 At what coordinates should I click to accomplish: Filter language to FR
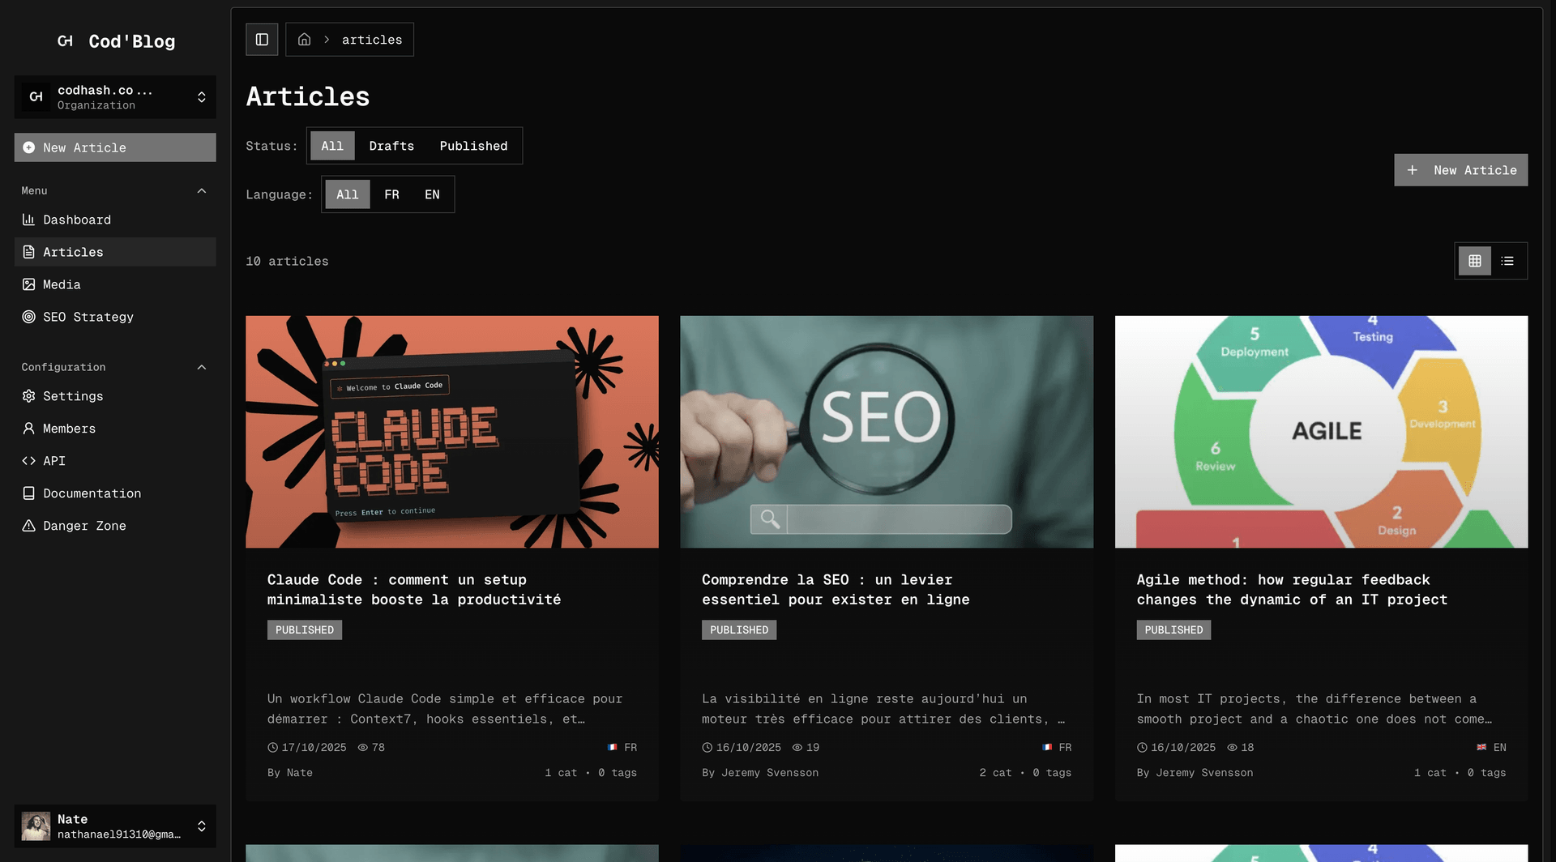point(391,194)
